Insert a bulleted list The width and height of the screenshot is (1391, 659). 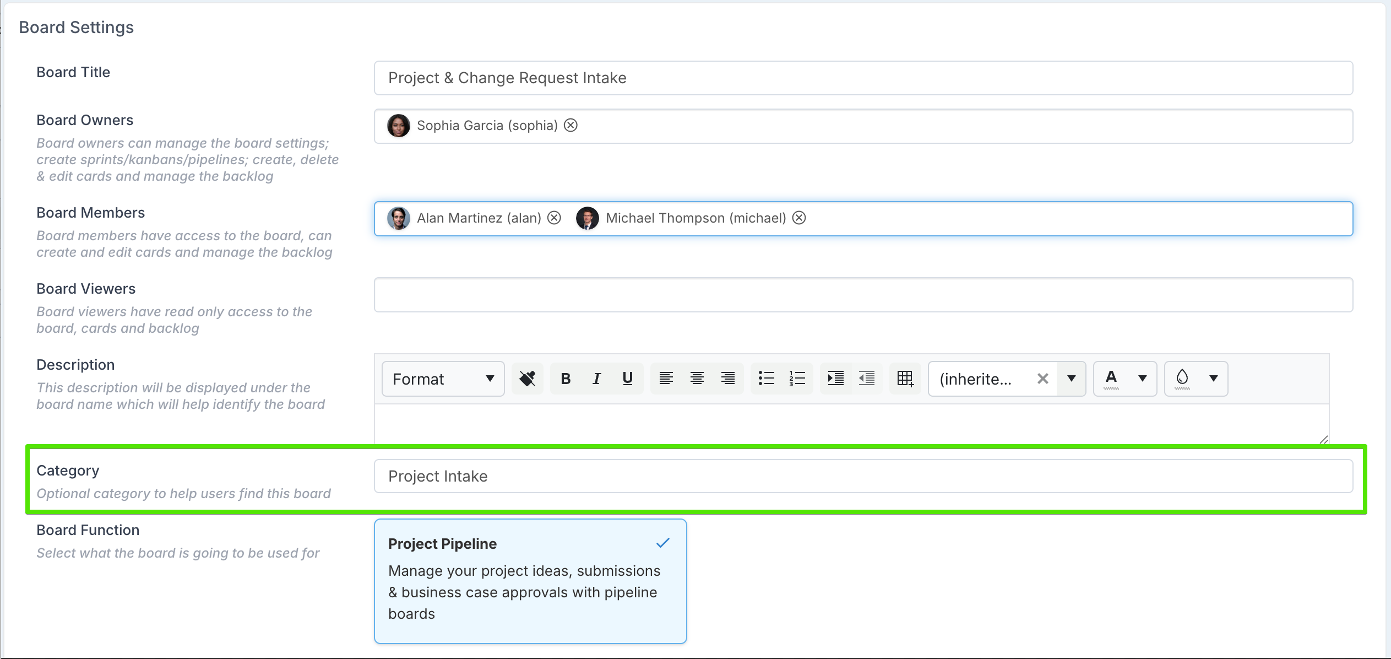click(x=766, y=379)
